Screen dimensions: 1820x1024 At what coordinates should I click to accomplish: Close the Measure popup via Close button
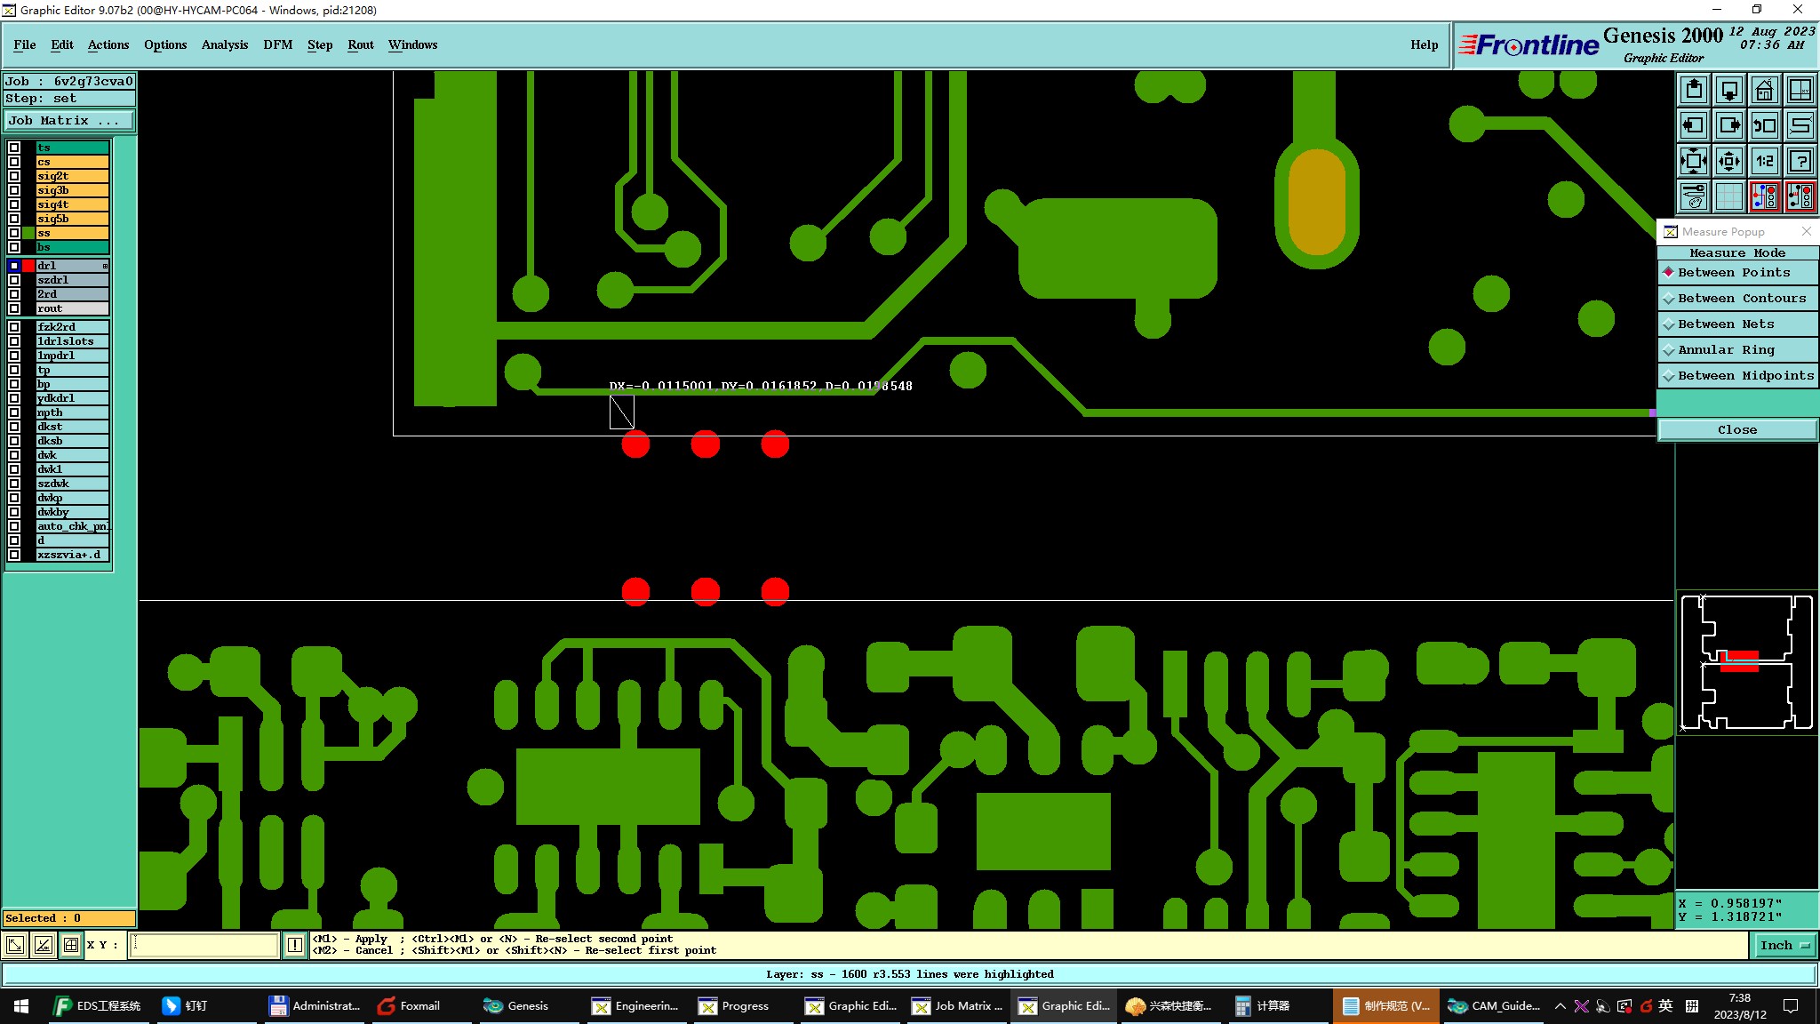coord(1736,430)
